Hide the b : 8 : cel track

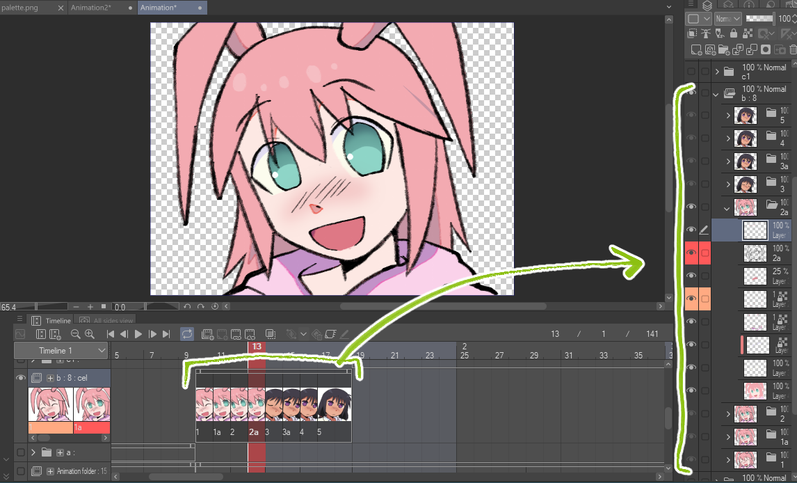click(x=20, y=377)
